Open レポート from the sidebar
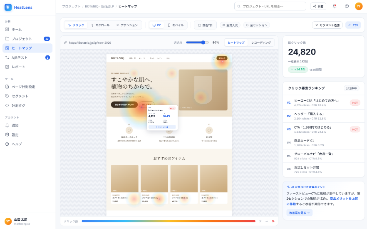Image resolution: width=367 pixels, height=229 pixels. click(x=27, y=67)
